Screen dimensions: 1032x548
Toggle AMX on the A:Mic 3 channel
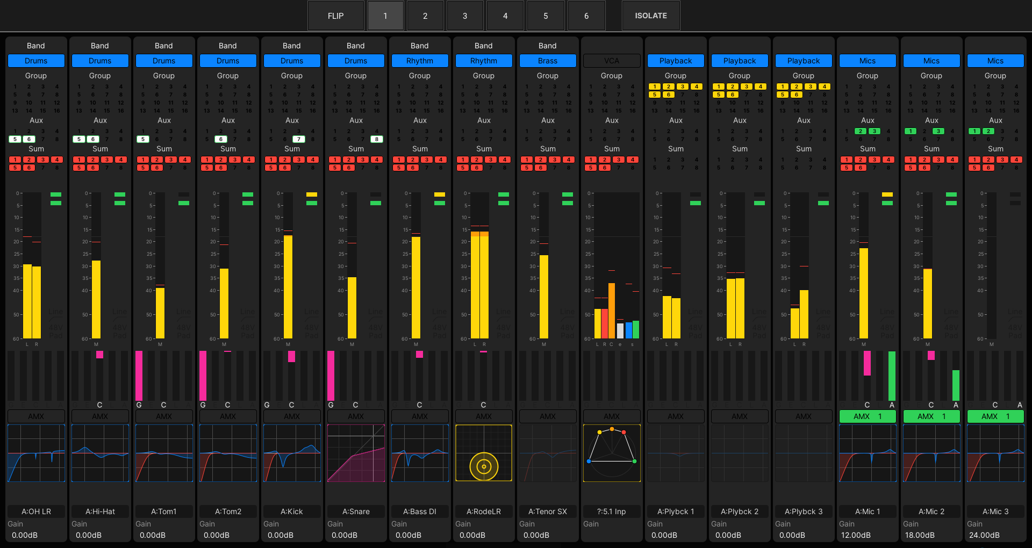(x=995, y=416)
